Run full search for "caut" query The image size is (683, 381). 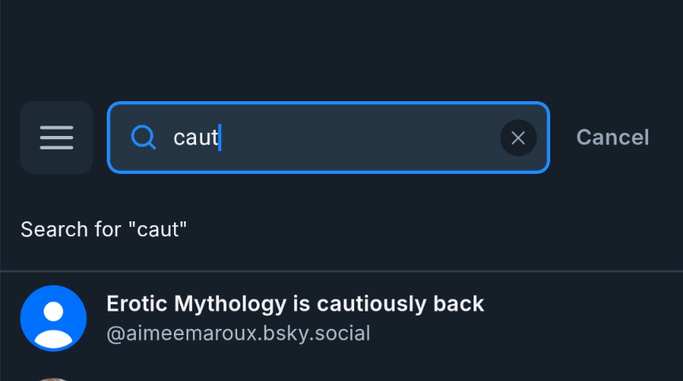(x=104, y=229)
